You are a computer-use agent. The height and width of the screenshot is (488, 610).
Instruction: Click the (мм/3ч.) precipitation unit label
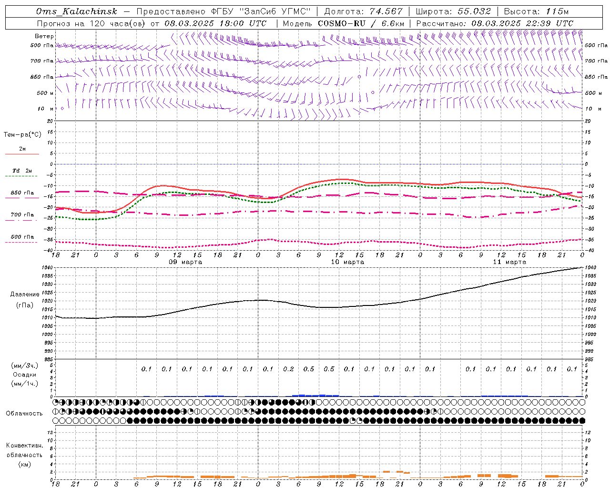pyautogui.click(x=25, y=366)
